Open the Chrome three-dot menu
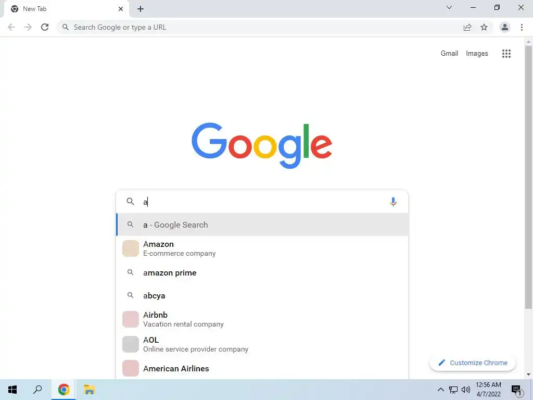 click(522, 27)
